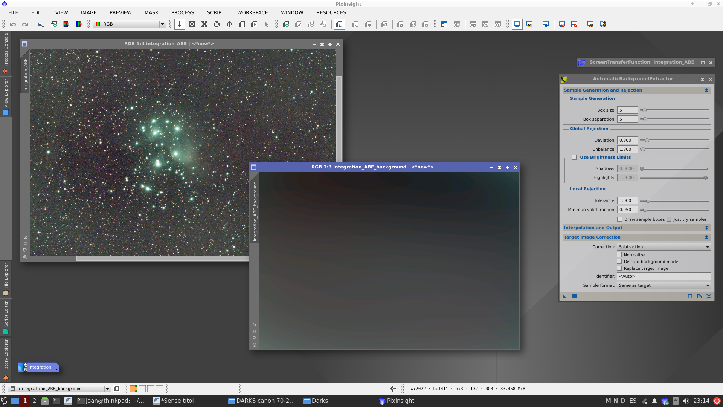723x407 pixels.
Task: Adjust the Deviation slider handle
Action: (x=647, y=140)
